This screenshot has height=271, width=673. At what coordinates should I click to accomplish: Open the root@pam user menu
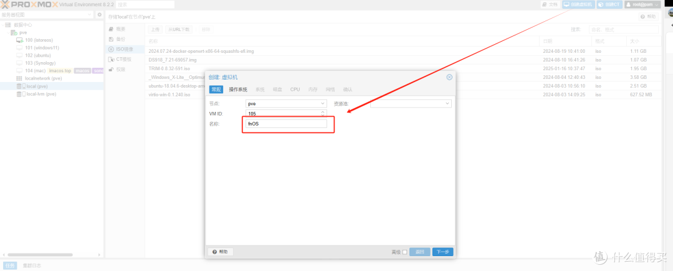pos(642,4)
